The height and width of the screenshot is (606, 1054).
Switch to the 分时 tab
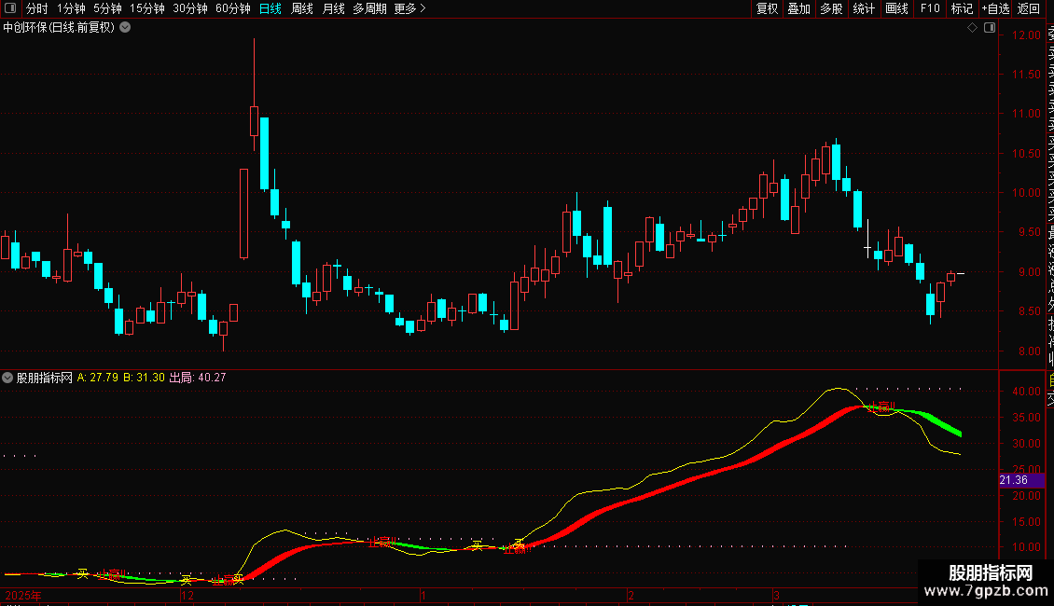(x=37, y=8)
